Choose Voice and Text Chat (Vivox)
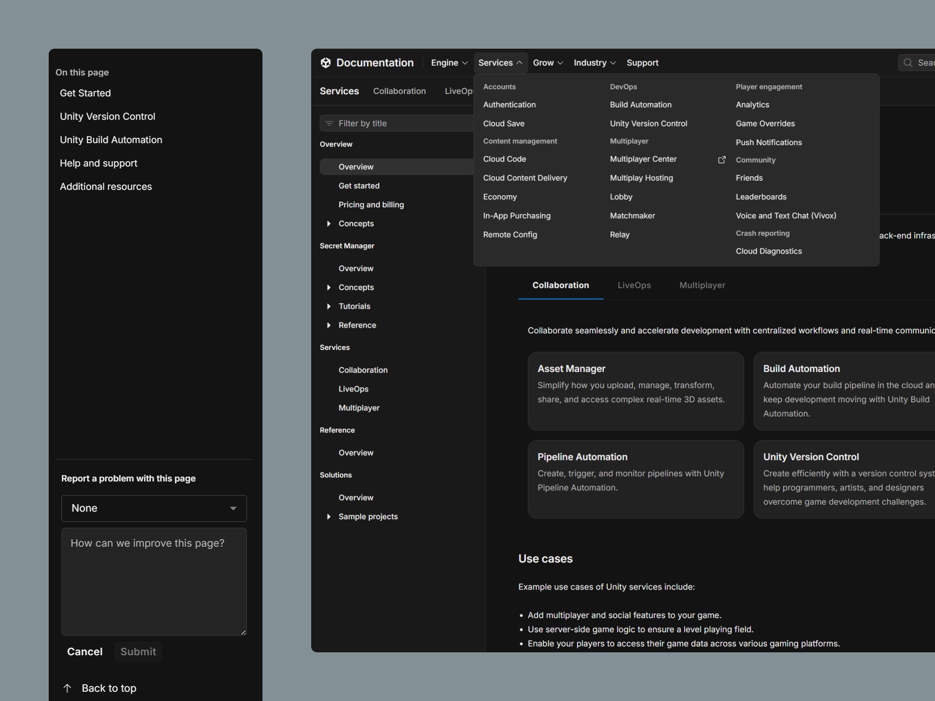Viewport: 935px width, 701px height. [x=785, y=216]
